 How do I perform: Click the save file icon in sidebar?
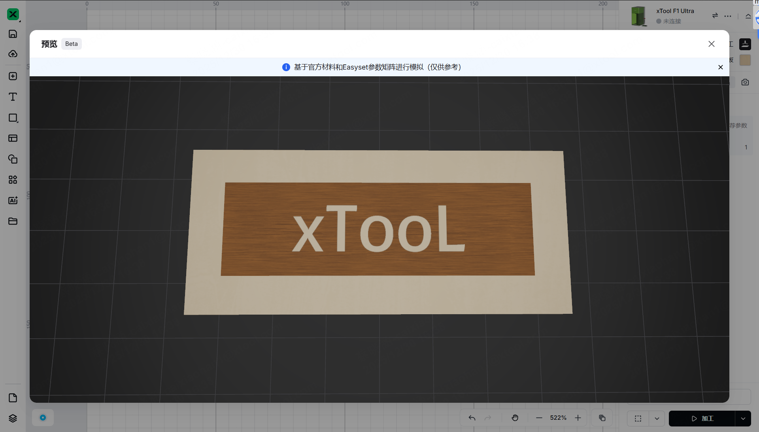13,34
